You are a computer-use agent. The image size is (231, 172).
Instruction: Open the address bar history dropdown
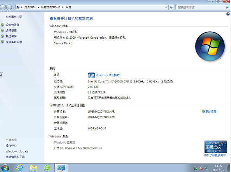pos(166,7)
